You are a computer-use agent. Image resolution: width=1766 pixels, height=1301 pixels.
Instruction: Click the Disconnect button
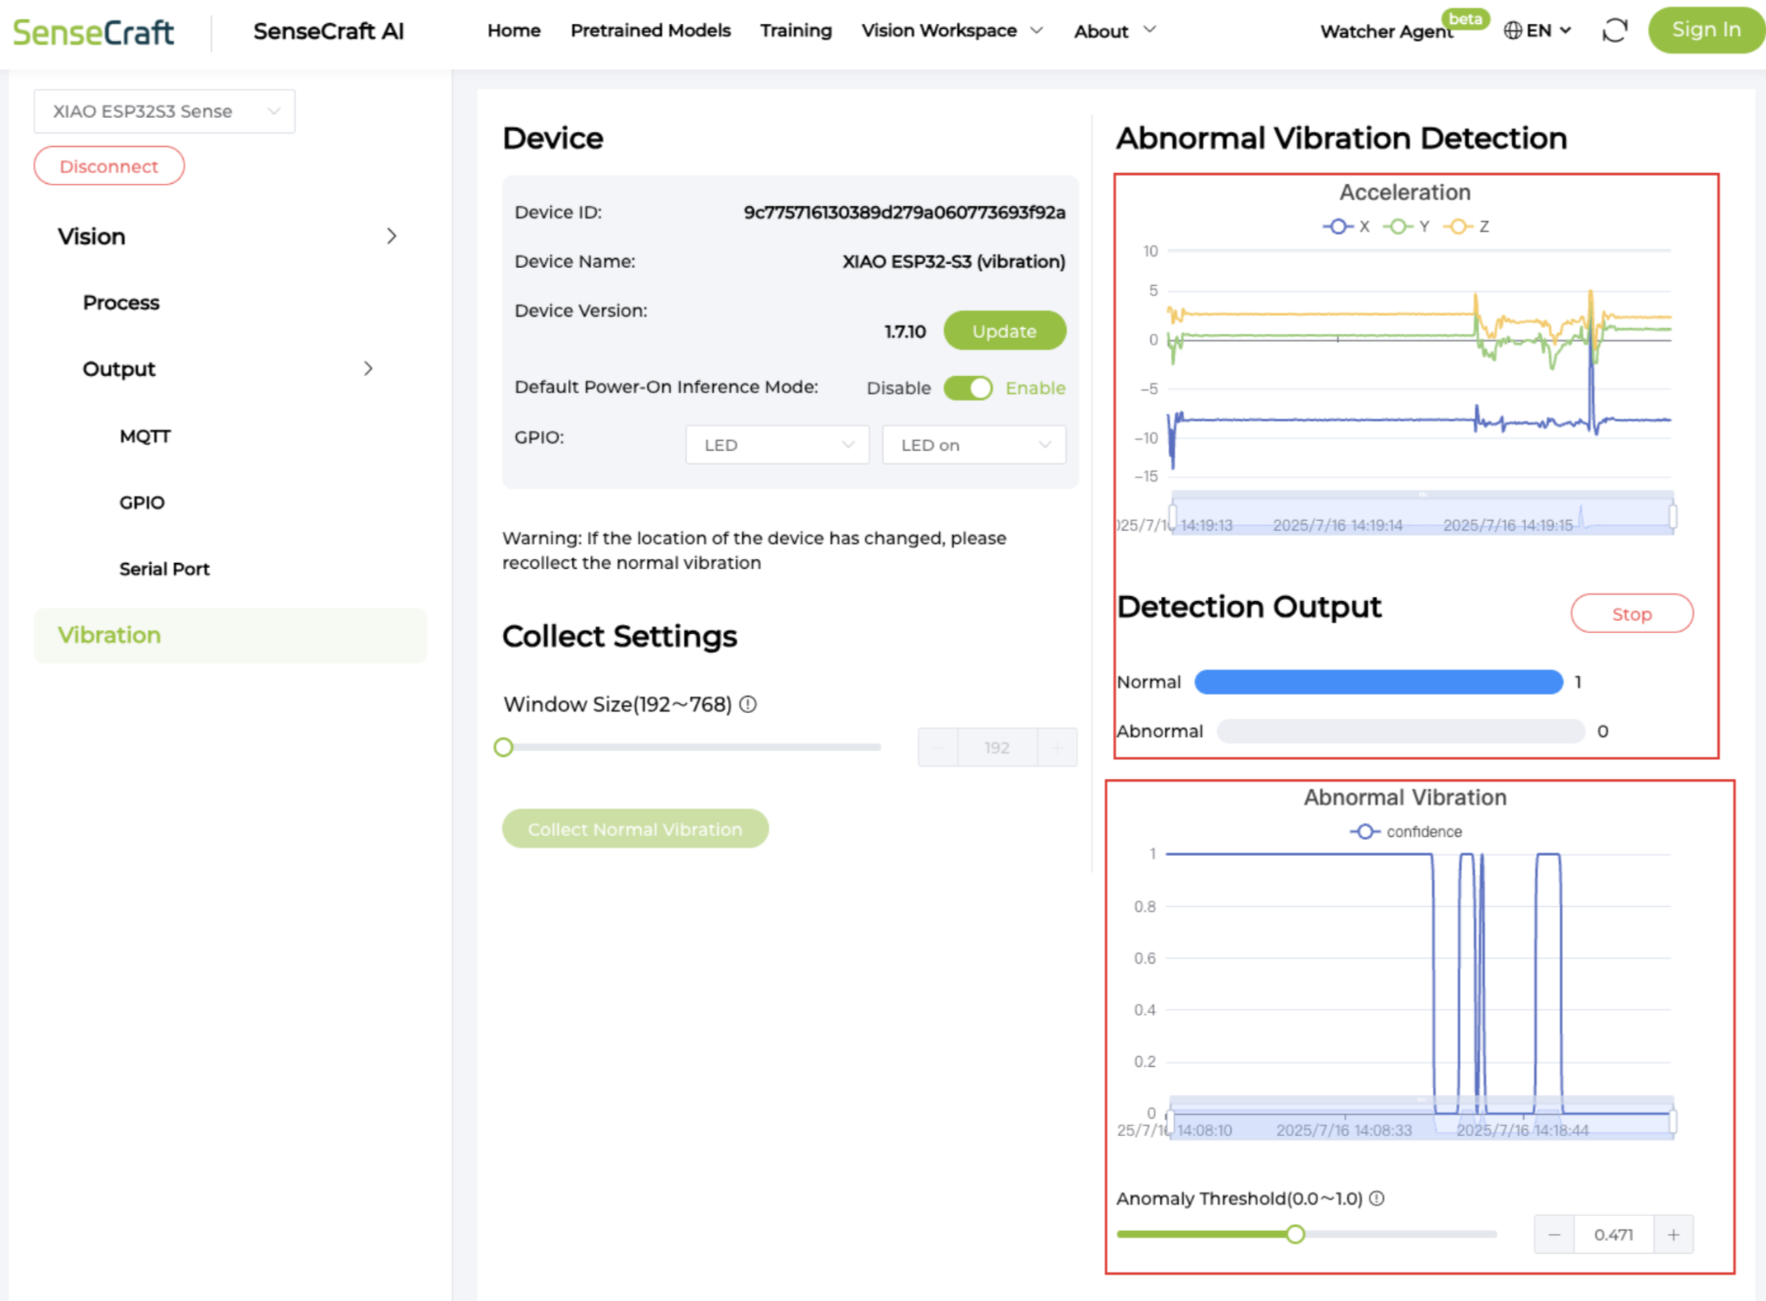click(109, 166)
